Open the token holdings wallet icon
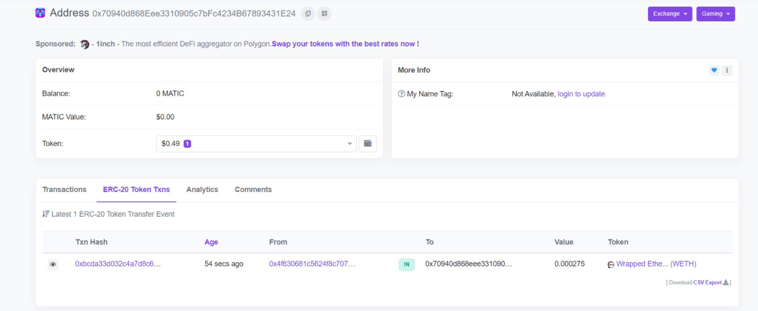Viewport: 758px width, 311px height. point(368,144)
